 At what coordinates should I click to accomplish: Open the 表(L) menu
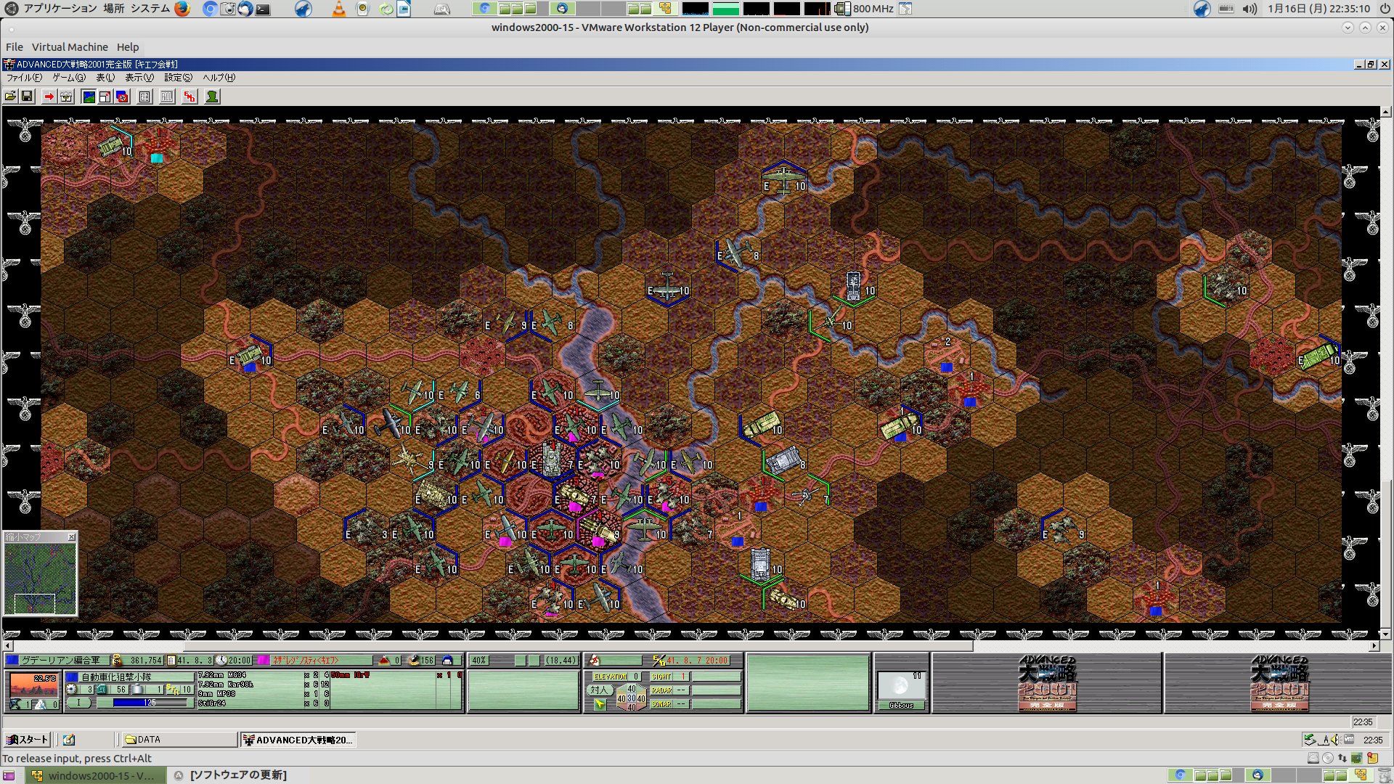pos(105,78)
